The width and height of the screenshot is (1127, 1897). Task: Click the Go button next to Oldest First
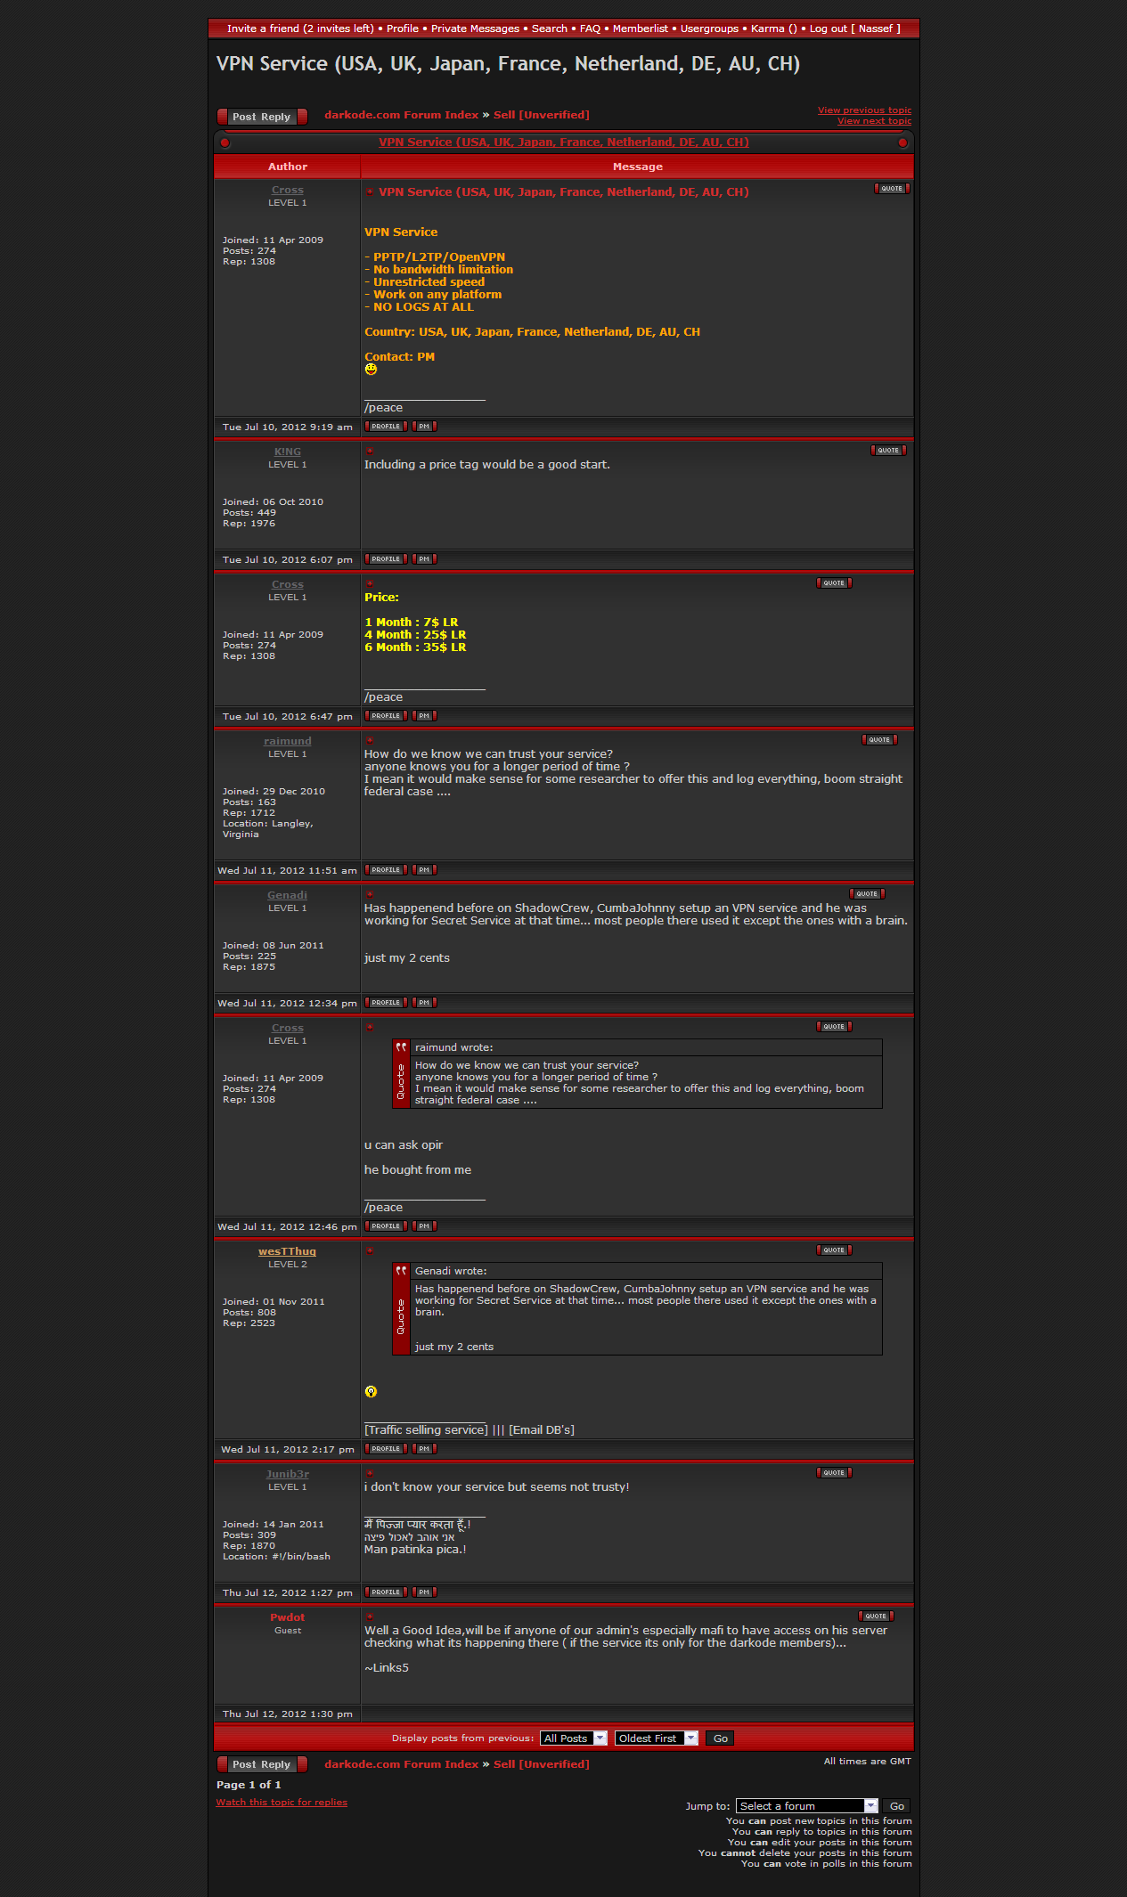[x=720, y=1738]
